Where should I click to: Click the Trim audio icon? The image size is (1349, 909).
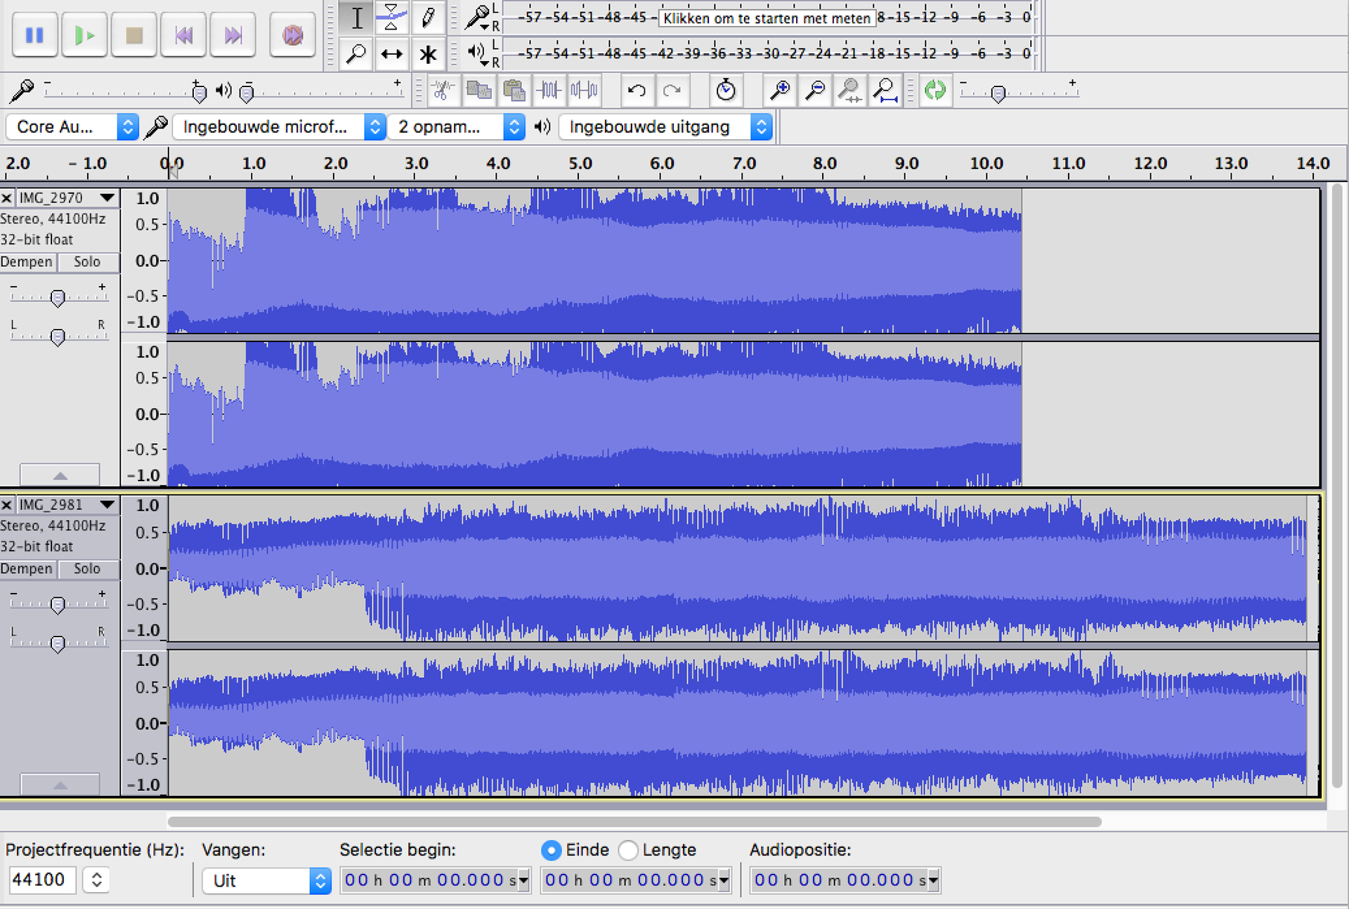point(549,90)
